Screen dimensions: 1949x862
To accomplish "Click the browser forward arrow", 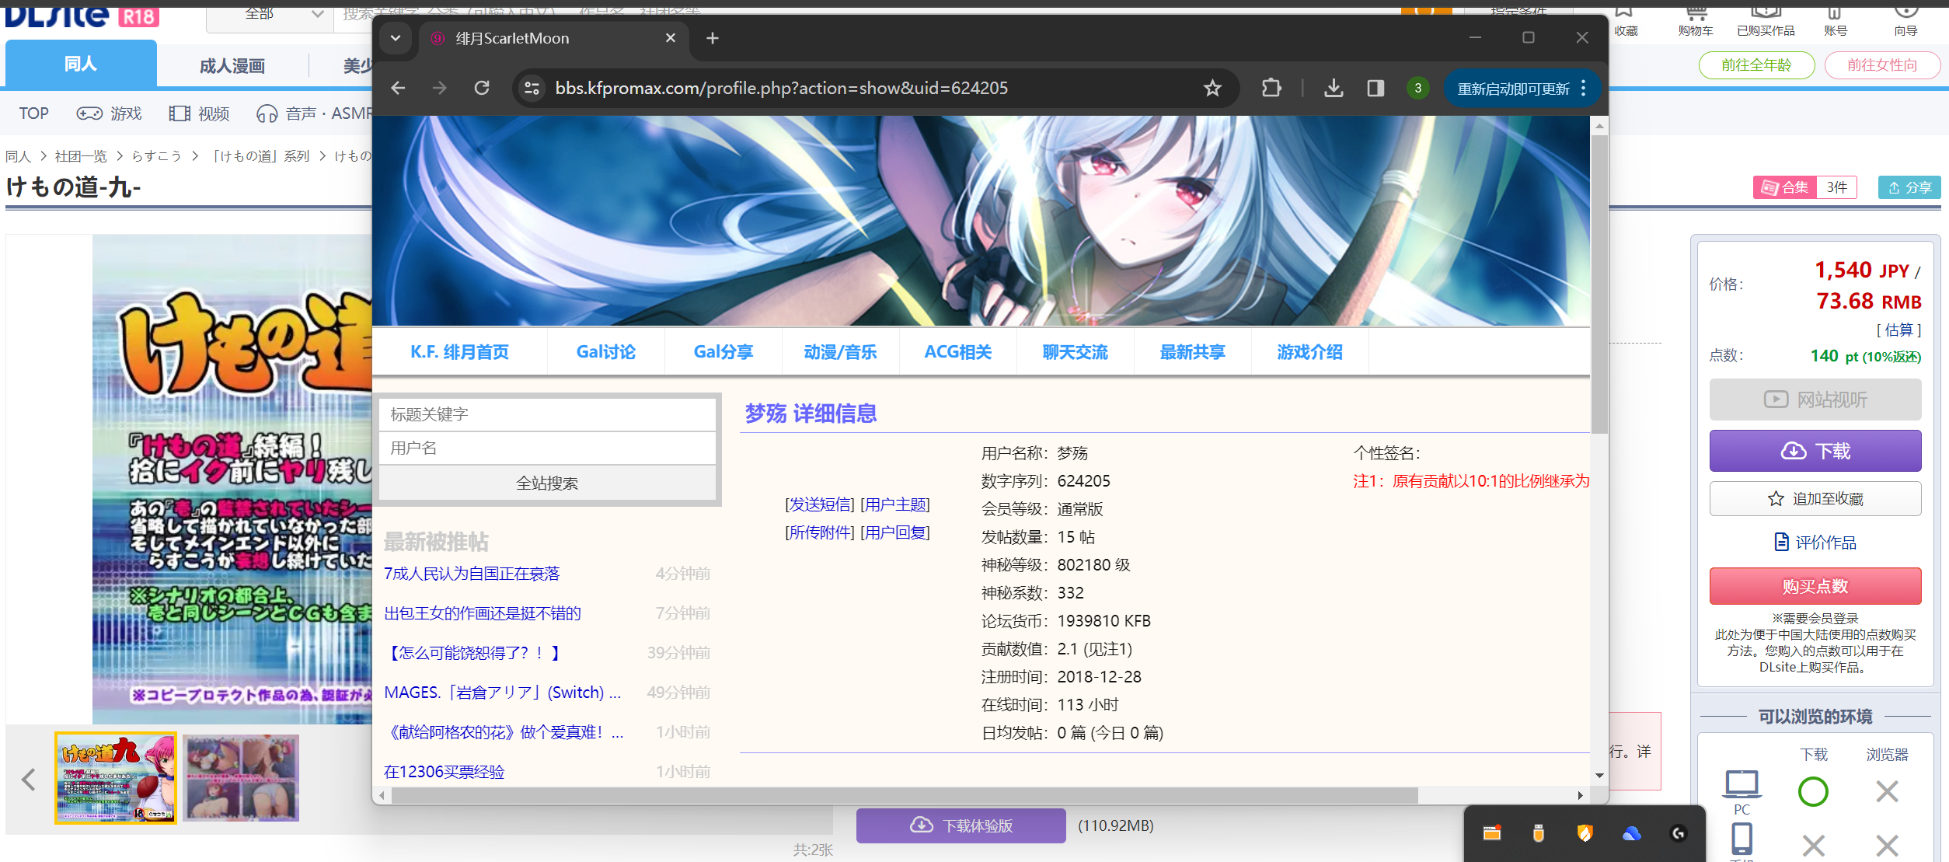I will pyautogui.click(x=440, y=88).
